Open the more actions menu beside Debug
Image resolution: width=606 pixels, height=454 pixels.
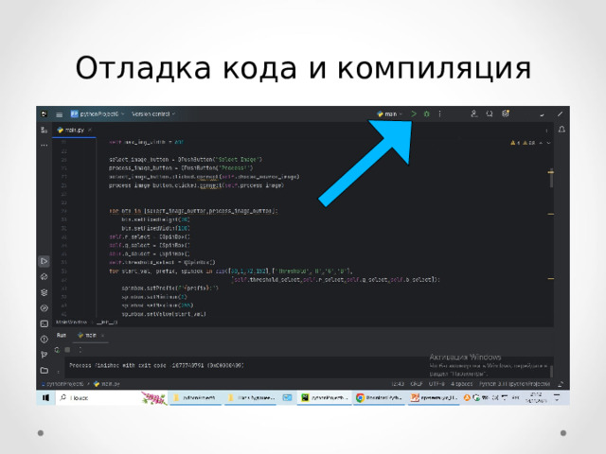click(x=439, y=113)
